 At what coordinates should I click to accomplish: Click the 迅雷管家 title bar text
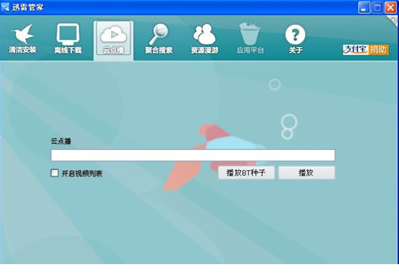tap(28, 7)
